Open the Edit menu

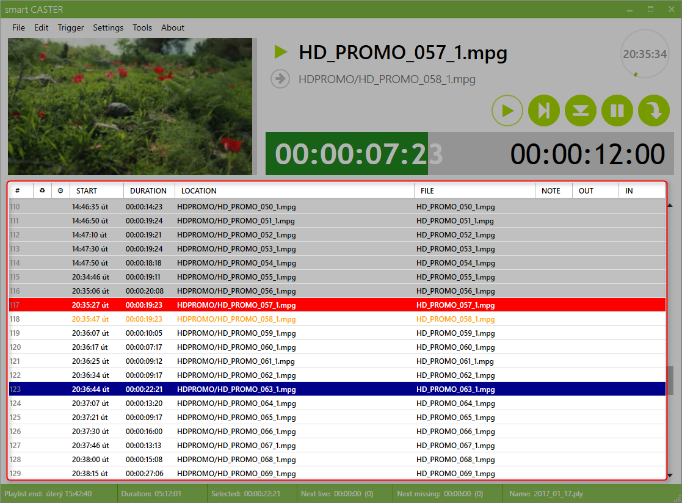[42, 27]
